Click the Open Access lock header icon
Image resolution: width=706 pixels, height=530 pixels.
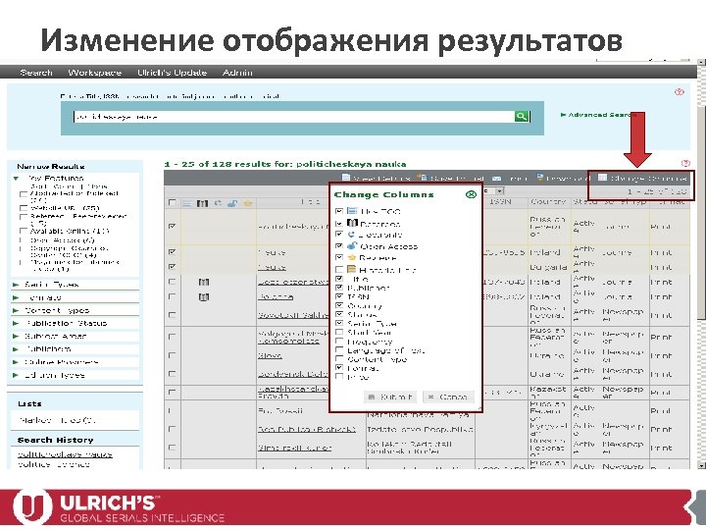pyautogui.click(x=232, y=203)
